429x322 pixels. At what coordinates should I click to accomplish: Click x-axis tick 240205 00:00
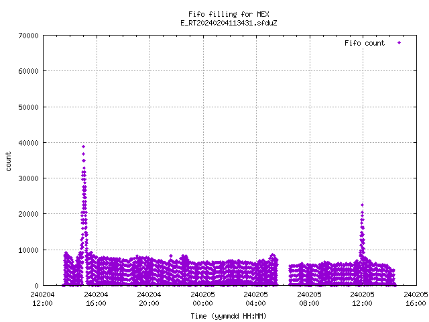pos(202,299)
